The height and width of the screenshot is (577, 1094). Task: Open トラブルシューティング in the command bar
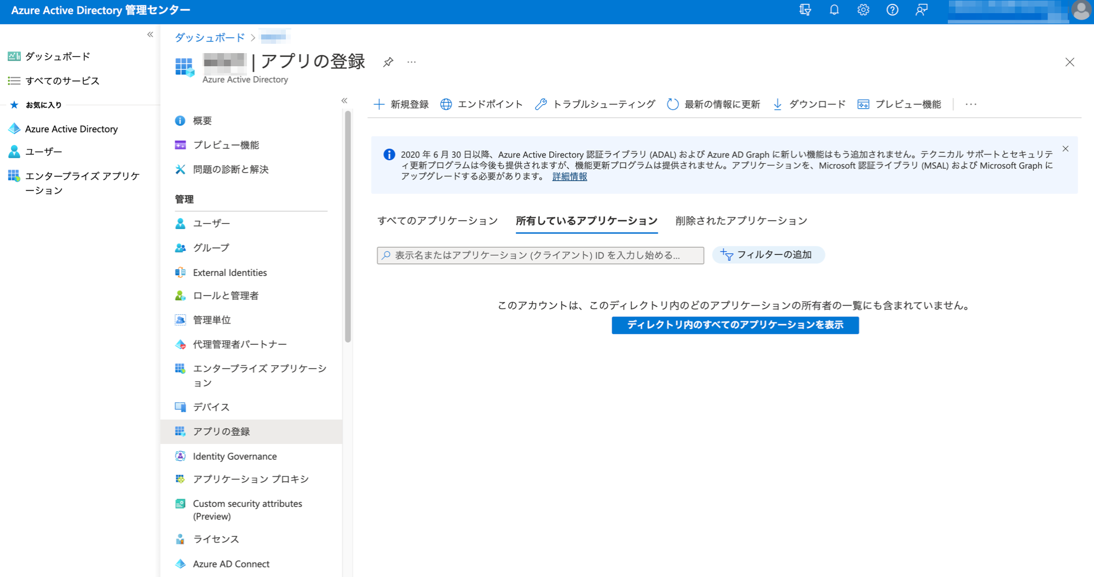tap(595, 104)
